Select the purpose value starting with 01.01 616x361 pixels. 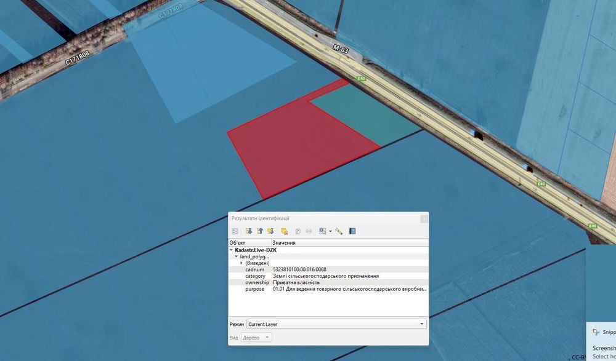pyautogui.click(x=350, y=289)
